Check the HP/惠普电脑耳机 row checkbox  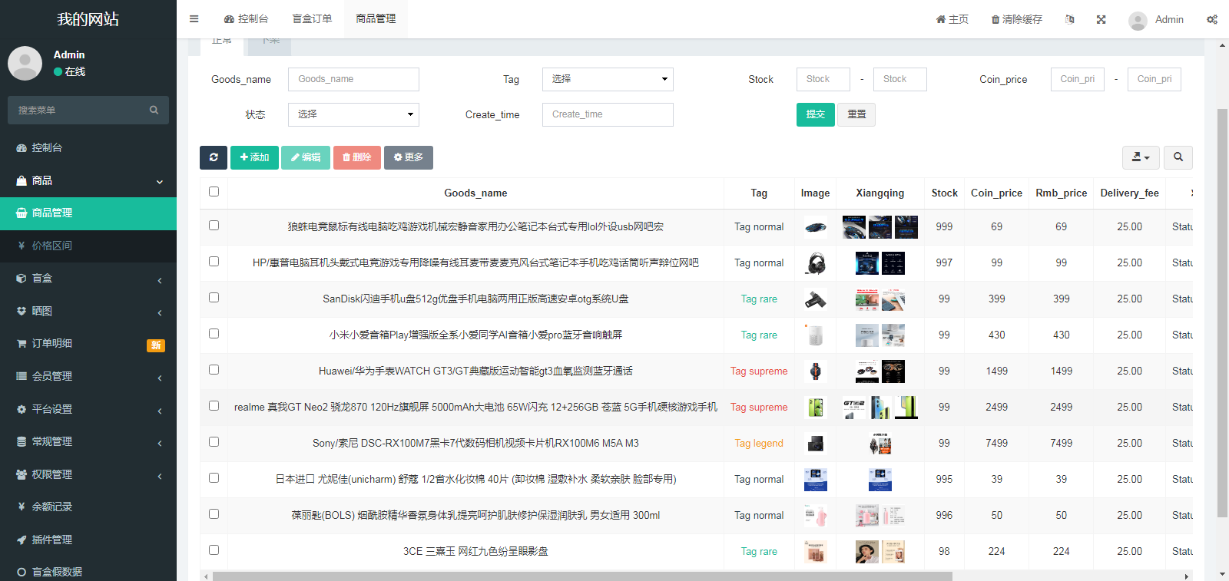[214, 262]
